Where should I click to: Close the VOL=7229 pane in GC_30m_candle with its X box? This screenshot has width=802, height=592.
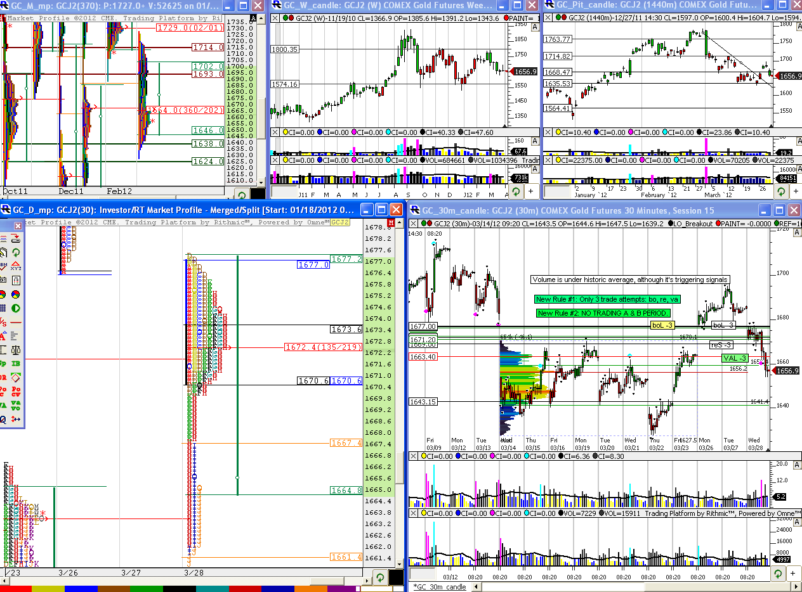pyautogui.click(x=413, y=513)
